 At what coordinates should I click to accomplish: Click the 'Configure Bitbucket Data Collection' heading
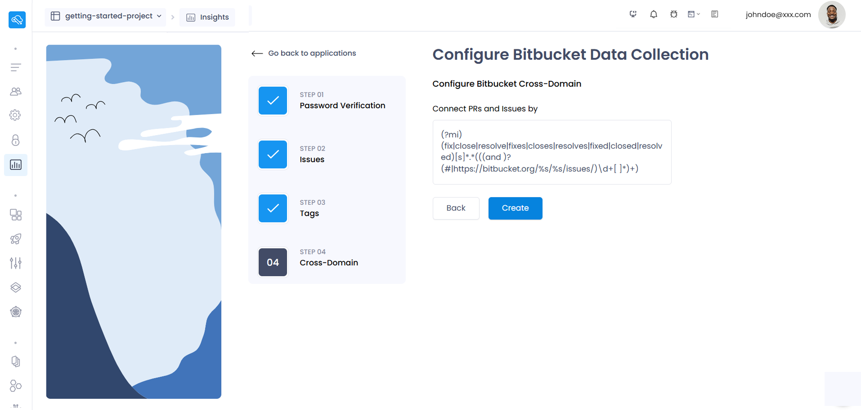coord(570,55)
